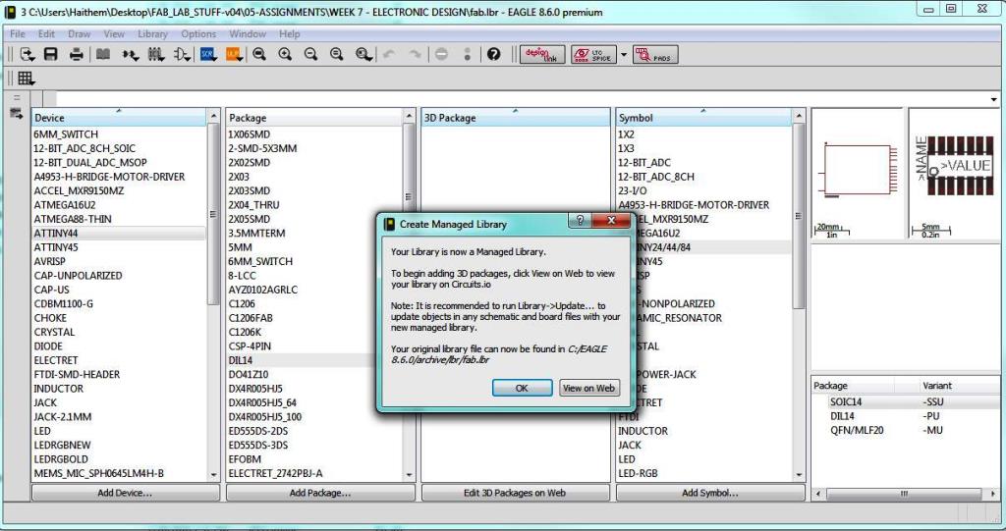1006x531 pixels.
Task: Select the SOIC14 -SSU variant row
Action: pos(905,402)
